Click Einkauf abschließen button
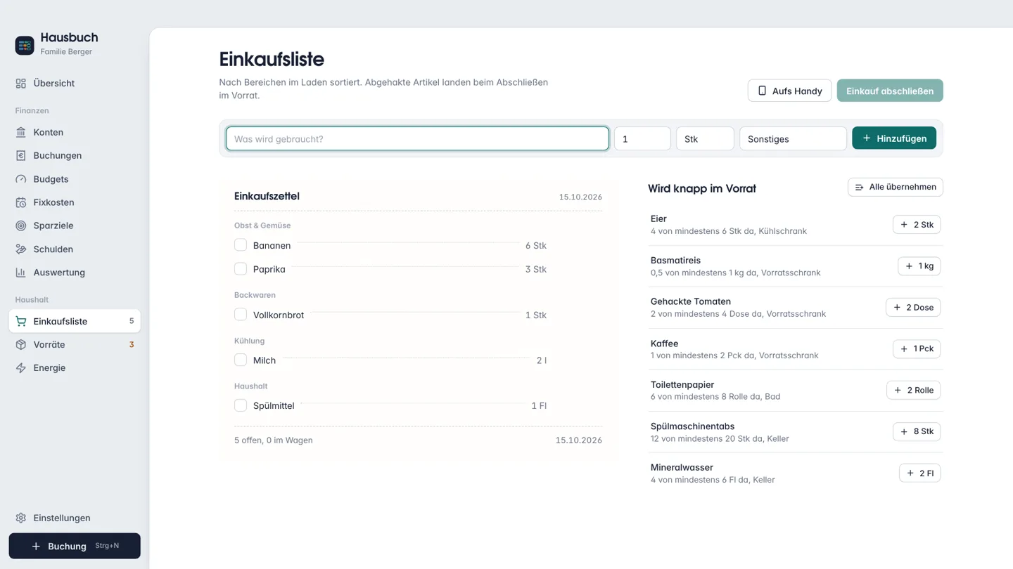The image size is (1013, 569). tap(890, 91)
